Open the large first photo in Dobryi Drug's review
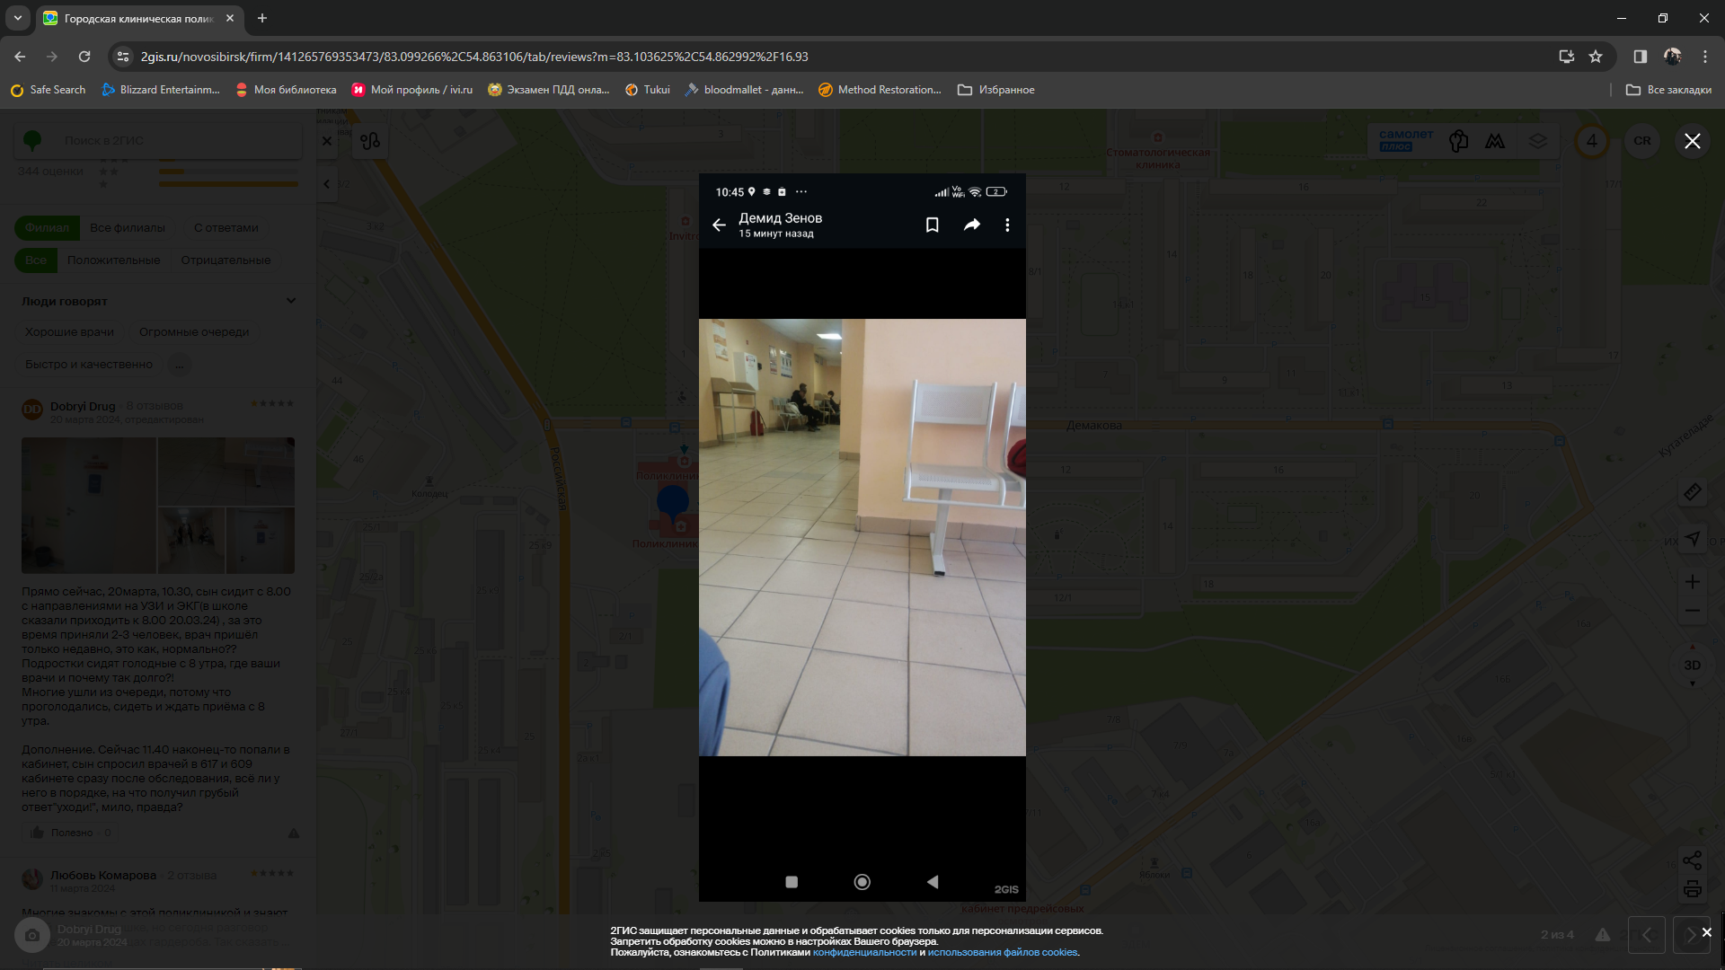 click(x=89, y=506)
